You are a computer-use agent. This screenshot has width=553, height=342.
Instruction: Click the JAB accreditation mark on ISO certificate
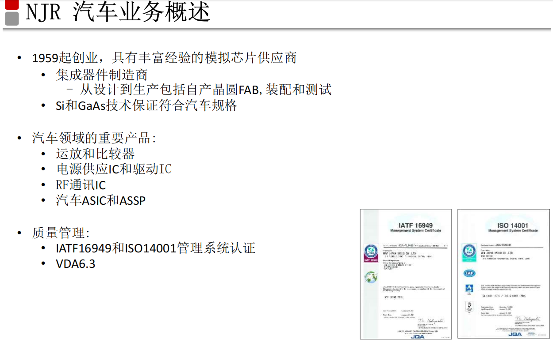pos(469,289)
